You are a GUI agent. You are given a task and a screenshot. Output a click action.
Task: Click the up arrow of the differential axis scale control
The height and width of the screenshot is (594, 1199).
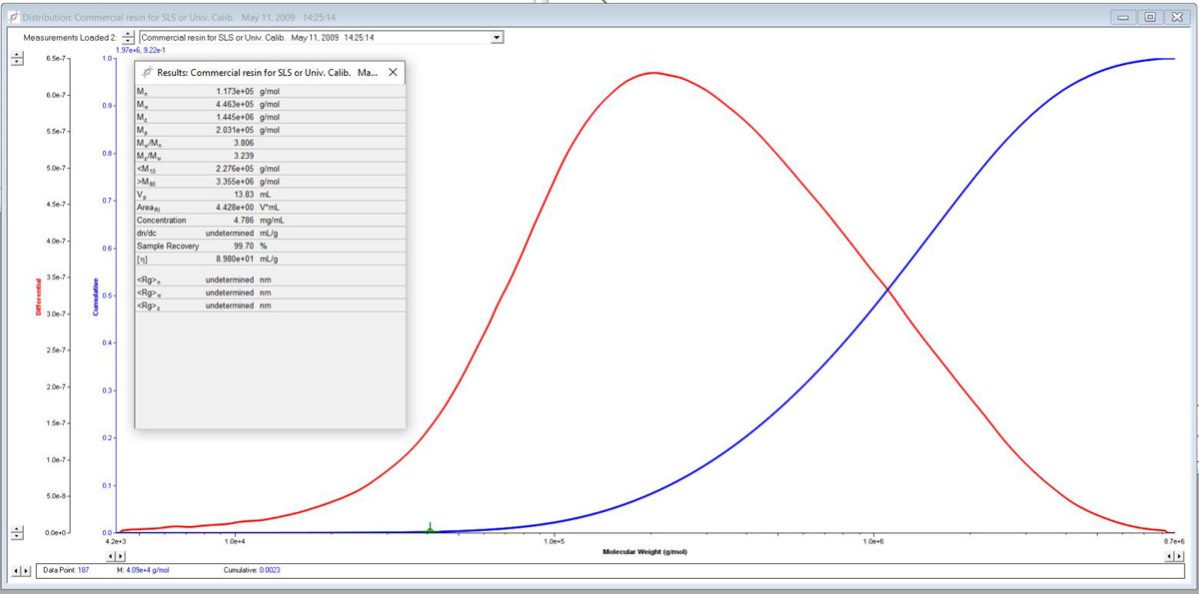click(16, 54)
